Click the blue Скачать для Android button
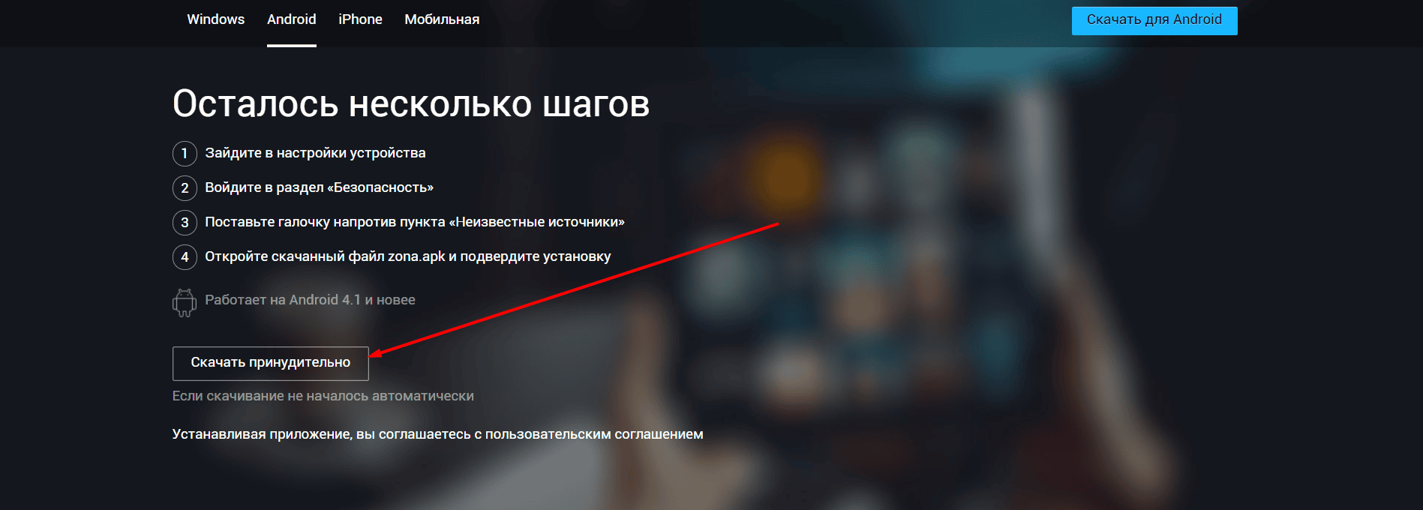This screenshot has height=510, width=1423. [x=1154, y=20]
